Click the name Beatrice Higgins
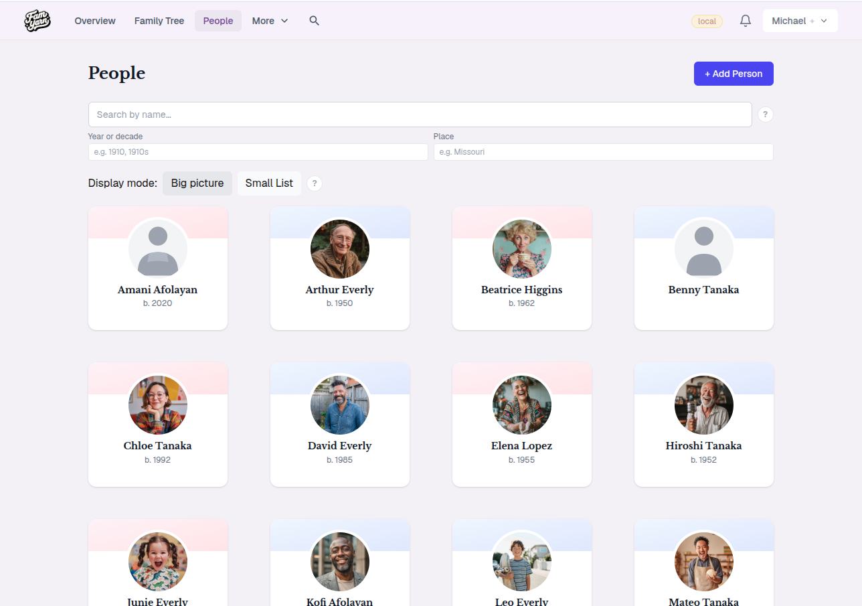Viewport: 862px width, 606px height. 522,290
